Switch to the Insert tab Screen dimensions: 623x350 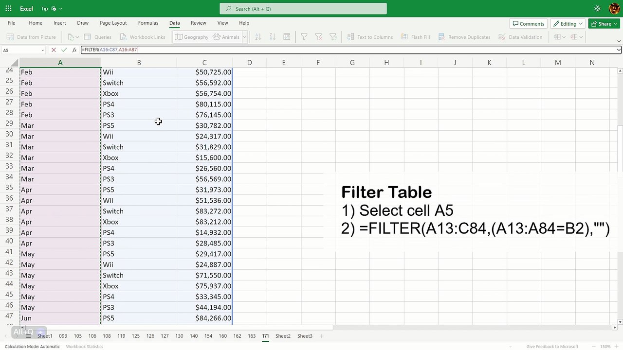[60, 23]
